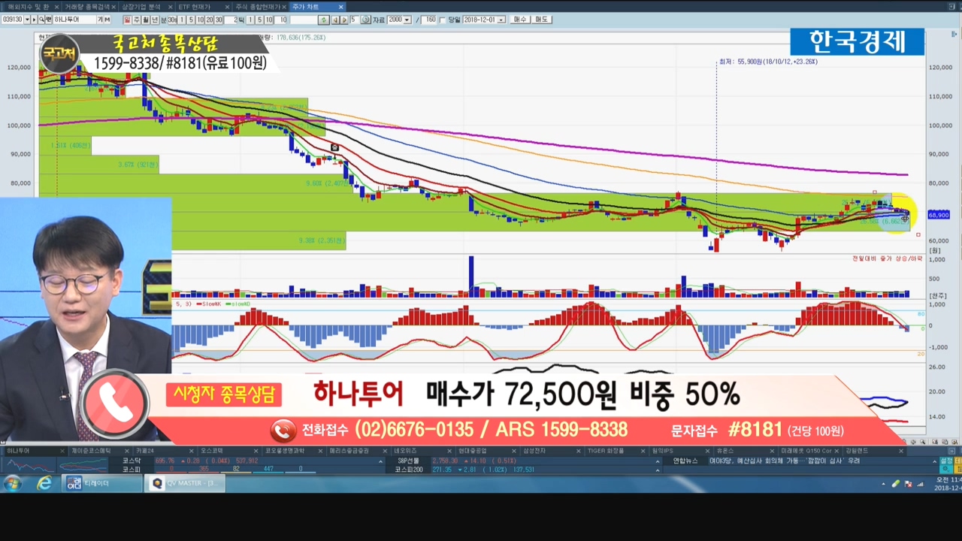Select the daily (일) chart period icon

[128, 20]
